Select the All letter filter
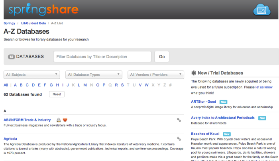Screen dimensions: 279x161 point(6,85)
